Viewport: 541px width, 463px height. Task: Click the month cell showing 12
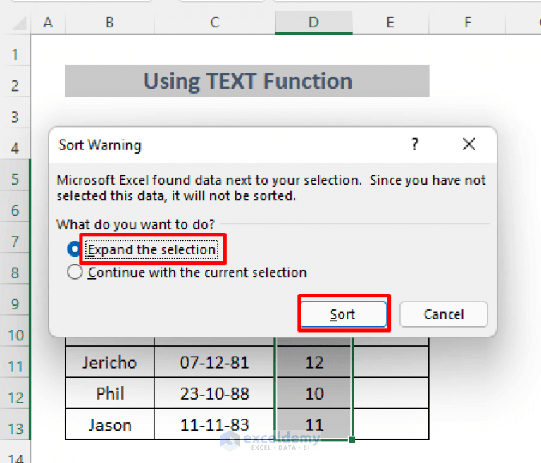(x=313, y=362)
